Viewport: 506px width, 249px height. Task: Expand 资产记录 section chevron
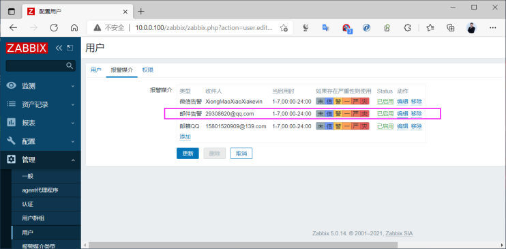tap(73, 104)
